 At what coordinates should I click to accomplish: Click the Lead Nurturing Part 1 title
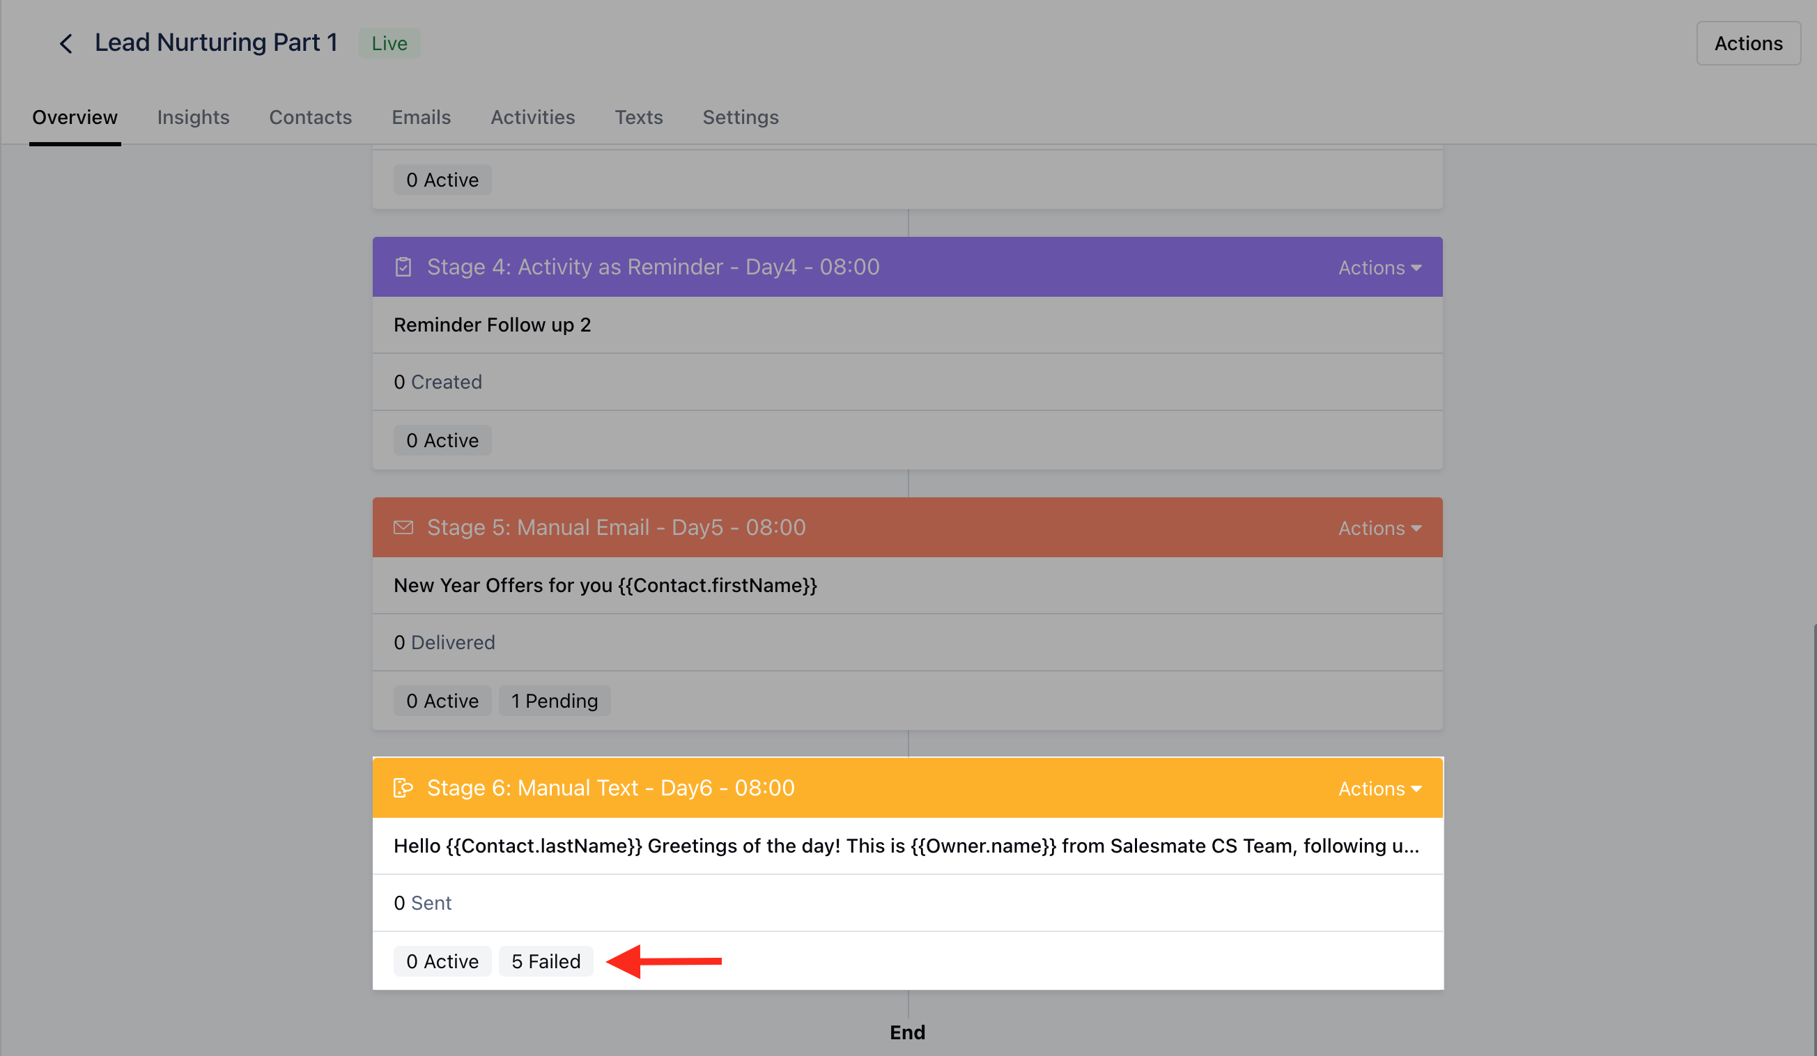(216, 42)
